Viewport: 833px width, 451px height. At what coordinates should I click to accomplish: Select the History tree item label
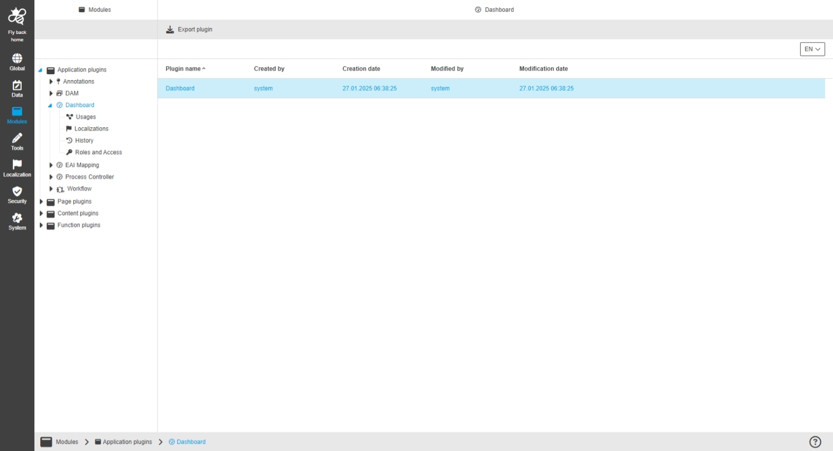[84, 140]
